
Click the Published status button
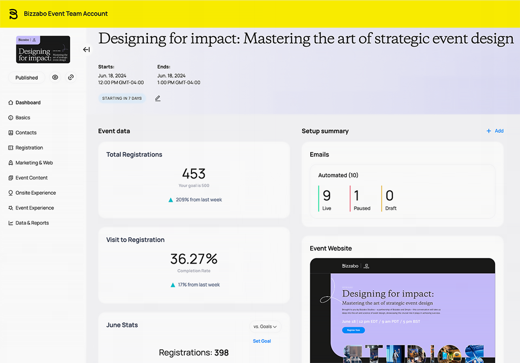click(26, 78)
